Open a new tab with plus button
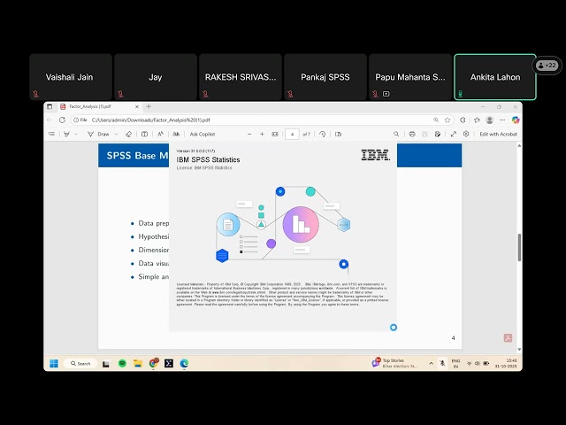This screenshot has height=425, width=566. pyautogui.click(x=149, y=106)
